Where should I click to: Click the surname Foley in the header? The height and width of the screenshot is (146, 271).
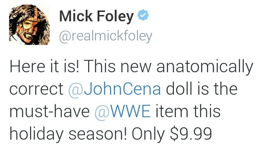[115, 16]
